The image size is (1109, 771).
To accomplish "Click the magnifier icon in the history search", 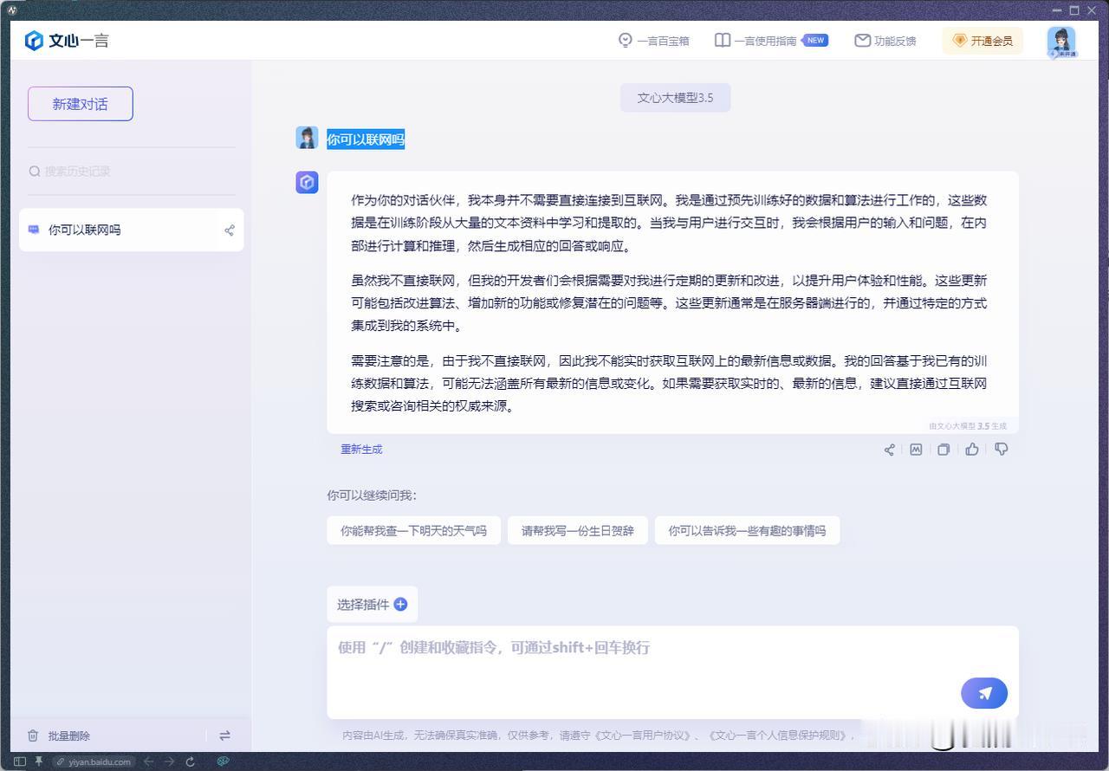I will [35, 172].
